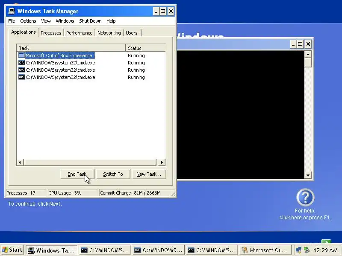Switch to the Users tab
Viewport: 342px width, 256px height.
pos(132,33)
